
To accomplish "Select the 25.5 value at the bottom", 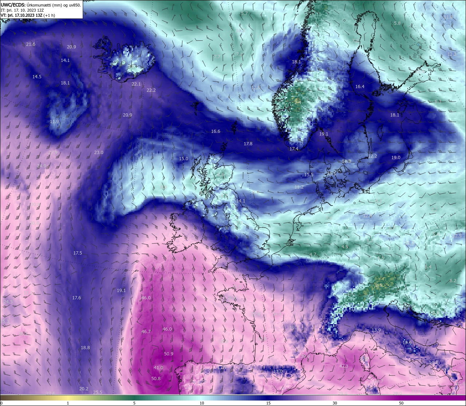I will (98, 393).
